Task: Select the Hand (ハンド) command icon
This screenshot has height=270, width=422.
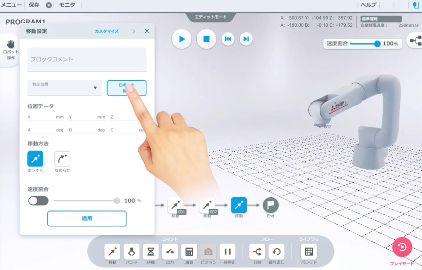Action: [x=132, y=252]
